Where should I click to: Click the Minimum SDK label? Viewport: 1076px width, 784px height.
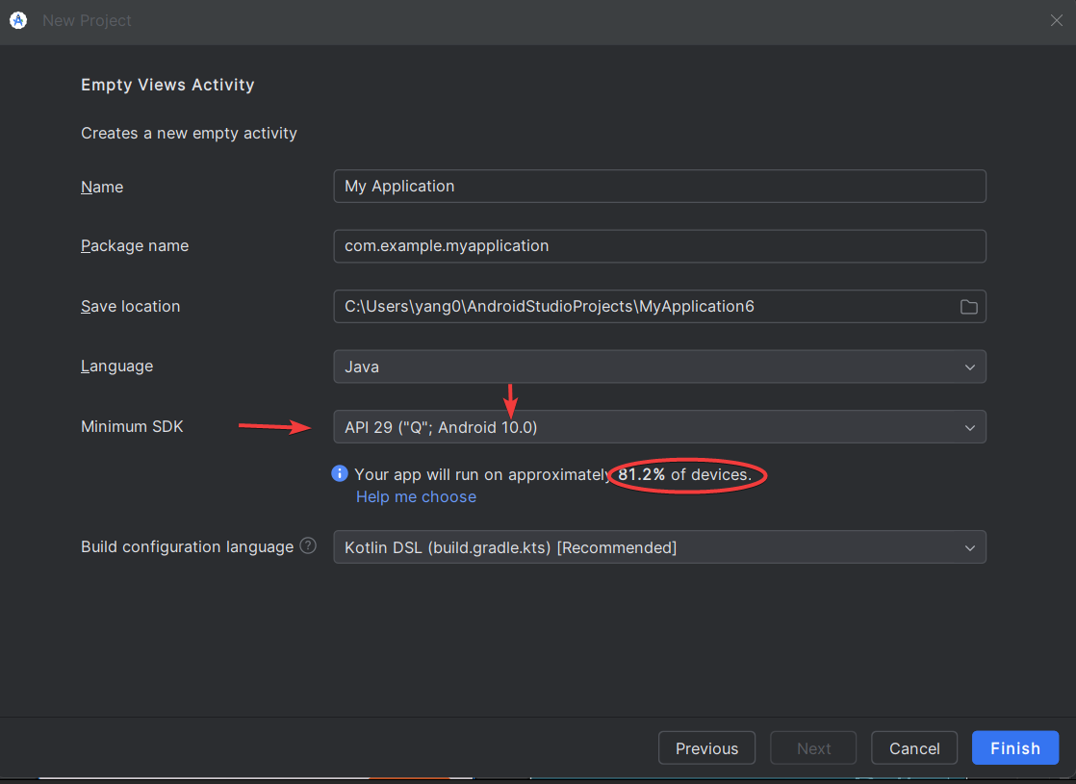tap(132, 427)
